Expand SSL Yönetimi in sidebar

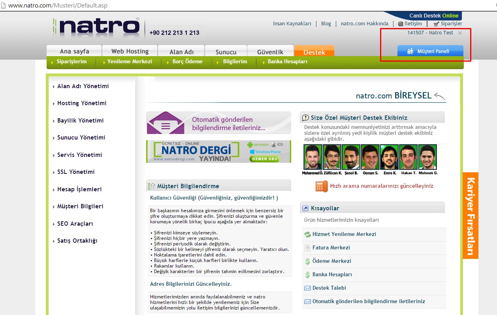[76, 172]
